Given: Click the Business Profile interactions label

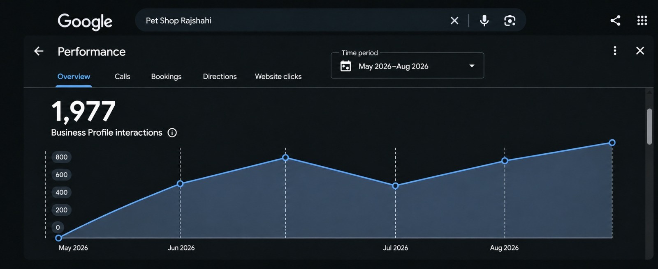Looking at the screenshot, I should (x=107, y=132).
